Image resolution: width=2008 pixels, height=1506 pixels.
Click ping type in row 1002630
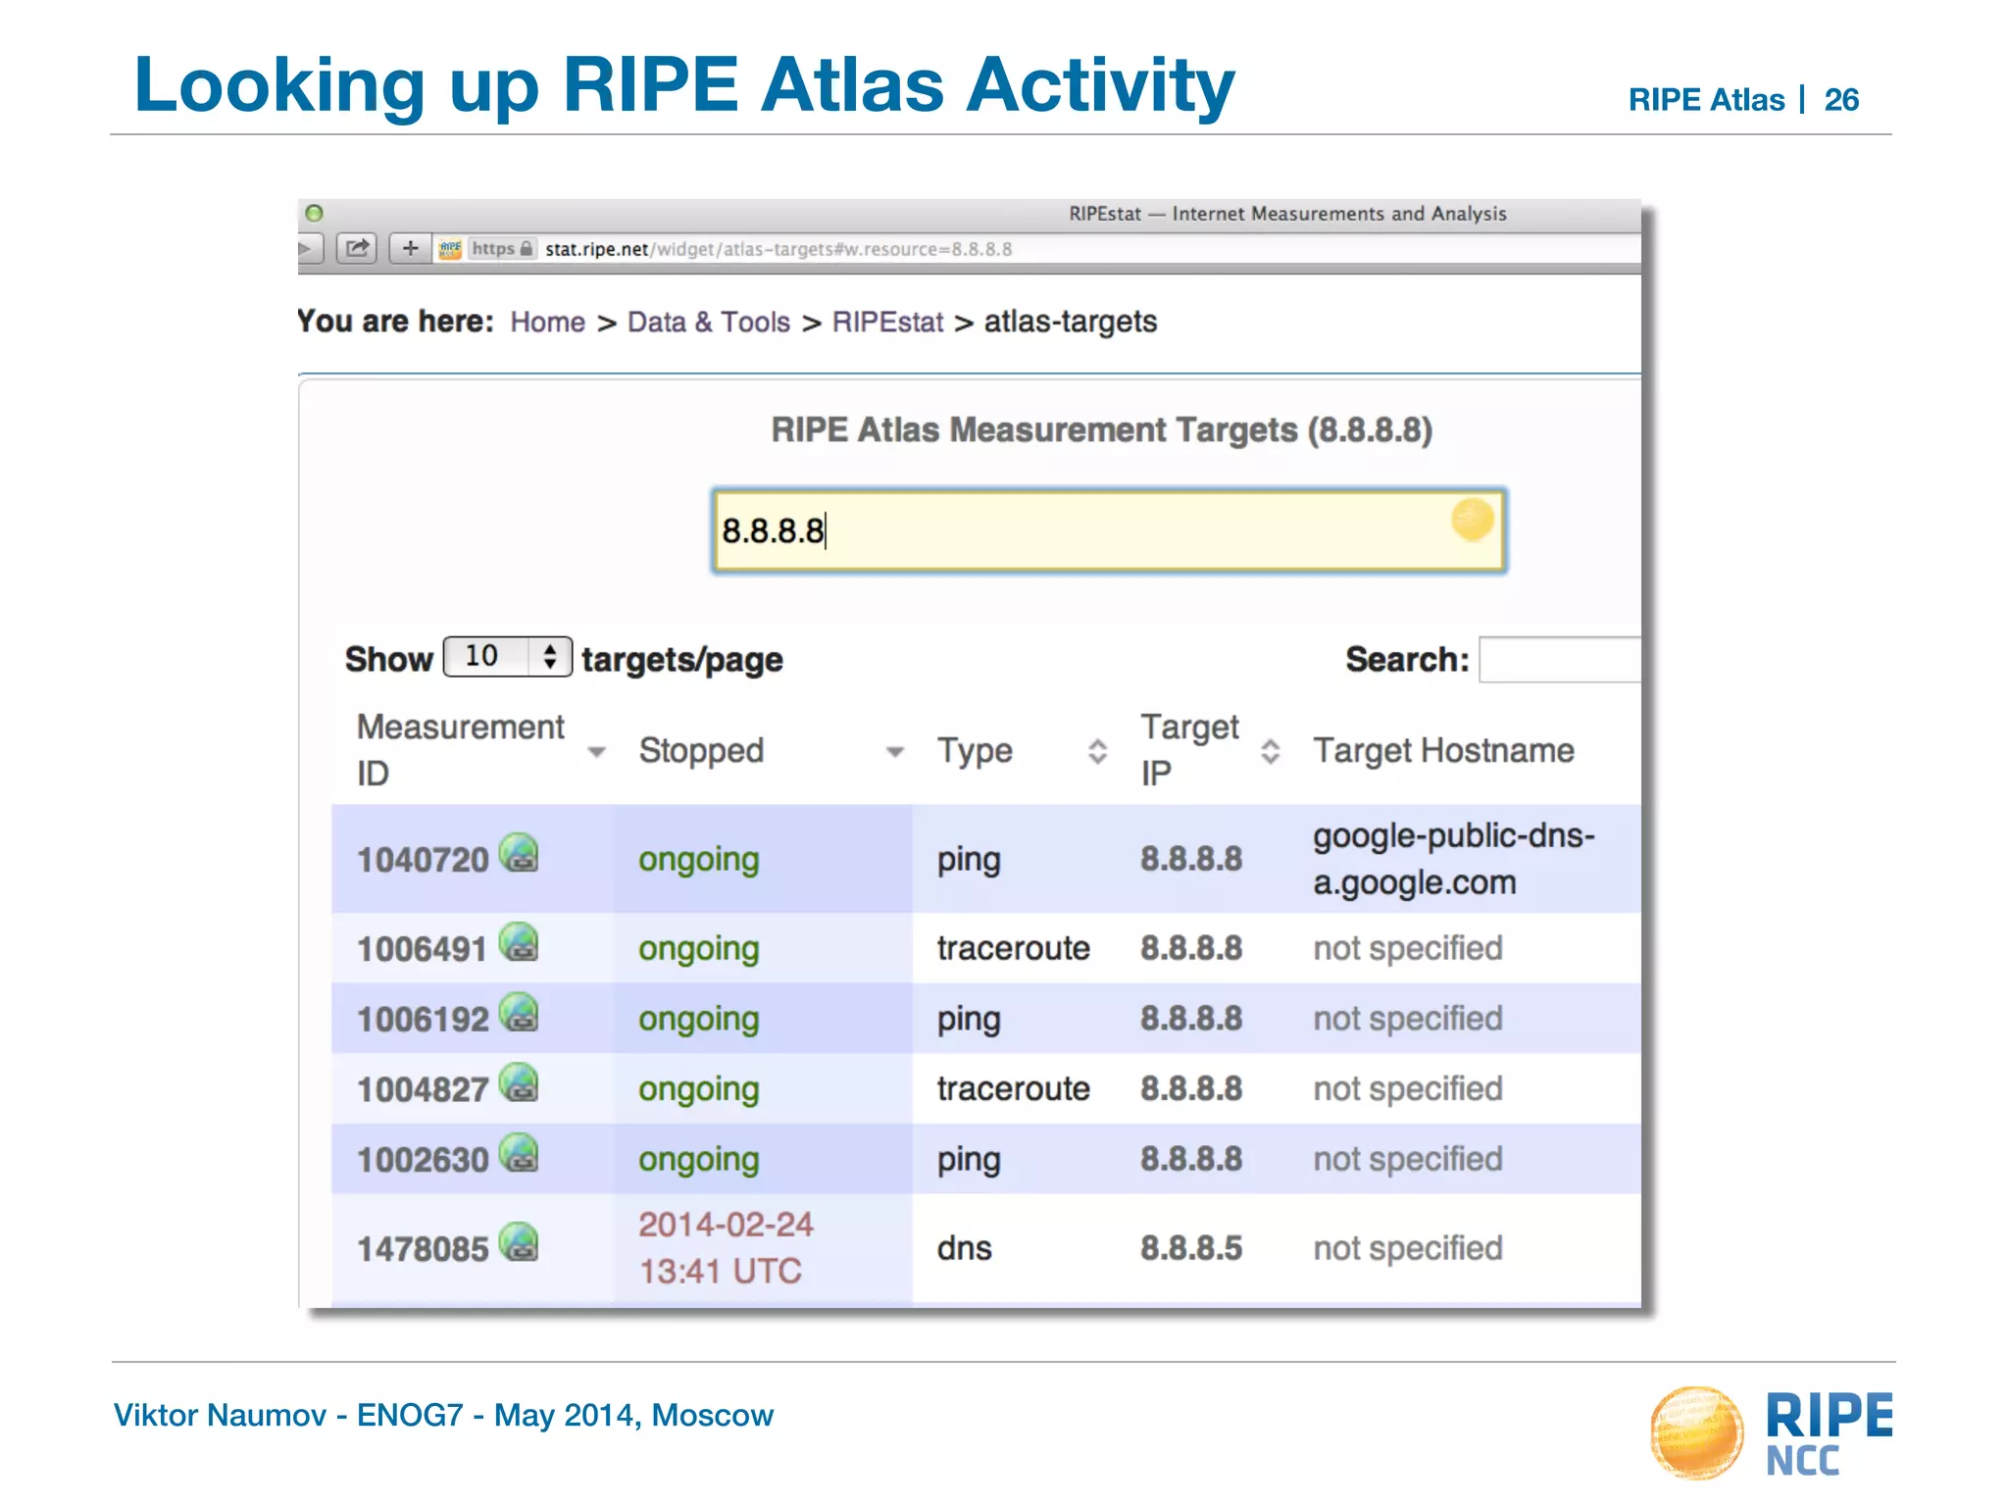[x=969, y=1161]
